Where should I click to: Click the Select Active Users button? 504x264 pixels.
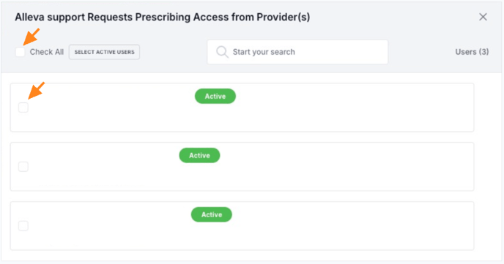(x=105, y=52)
